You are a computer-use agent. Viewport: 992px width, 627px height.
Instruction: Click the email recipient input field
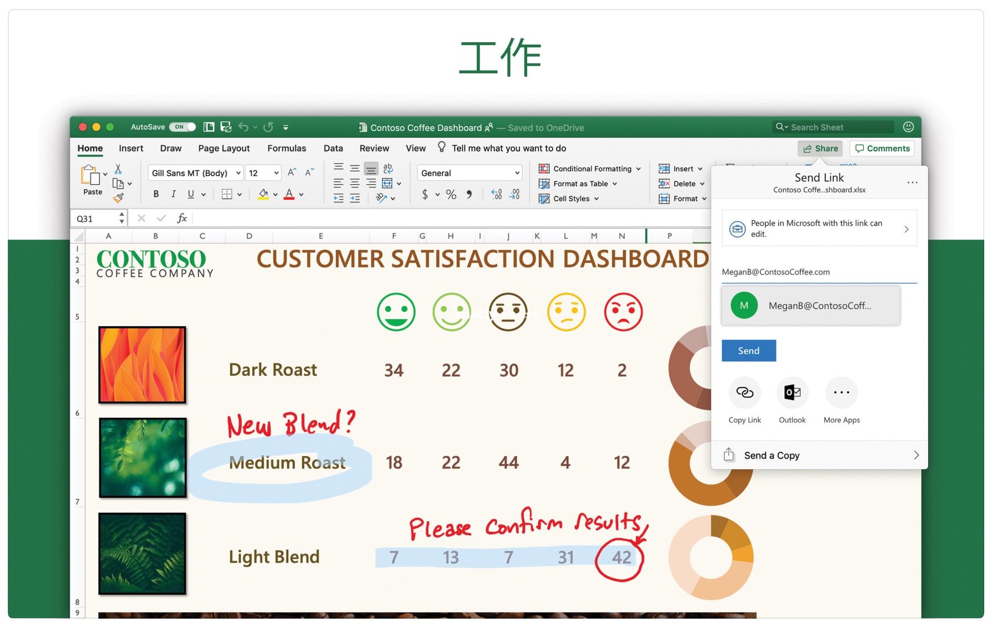(819, 272)
